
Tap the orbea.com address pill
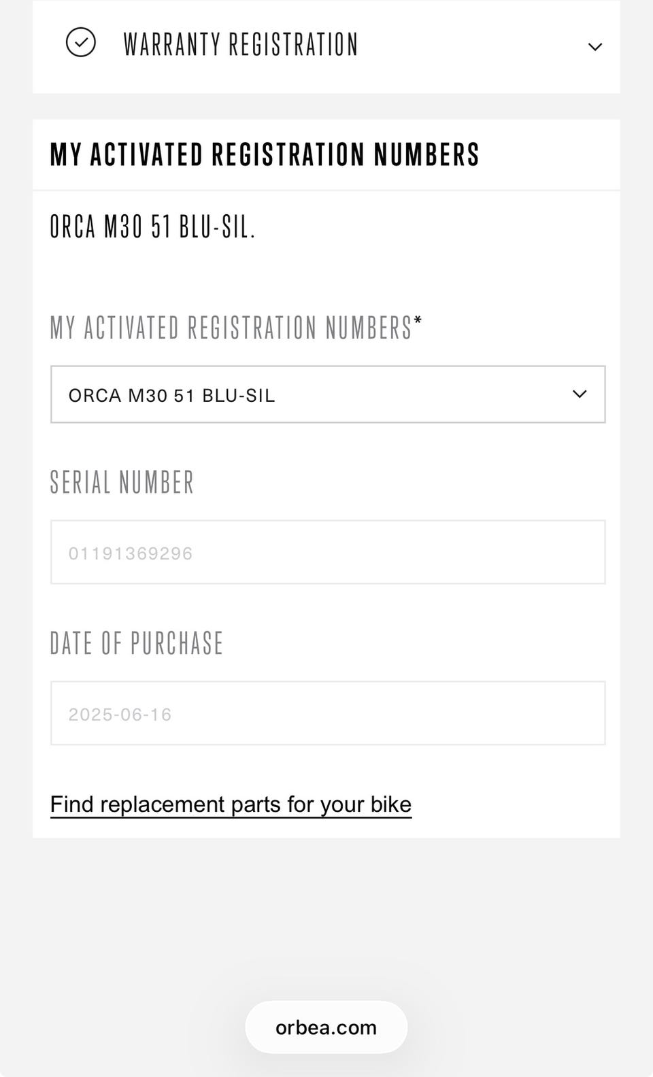tap(326, 1027)
